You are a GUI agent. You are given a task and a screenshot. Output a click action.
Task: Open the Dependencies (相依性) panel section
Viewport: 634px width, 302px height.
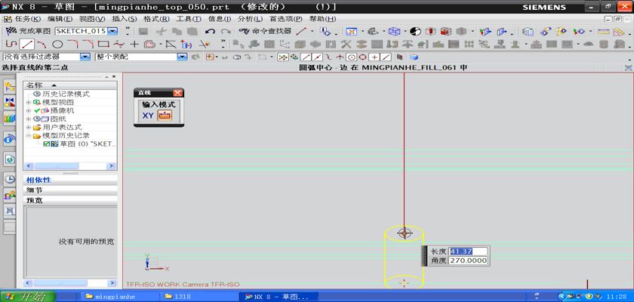[70, 180]
